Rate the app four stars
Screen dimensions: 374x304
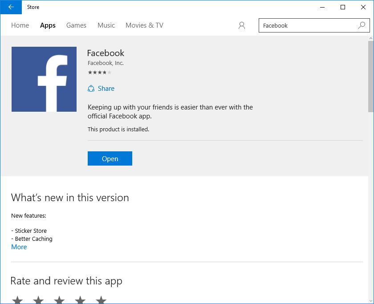pos(80,300)
